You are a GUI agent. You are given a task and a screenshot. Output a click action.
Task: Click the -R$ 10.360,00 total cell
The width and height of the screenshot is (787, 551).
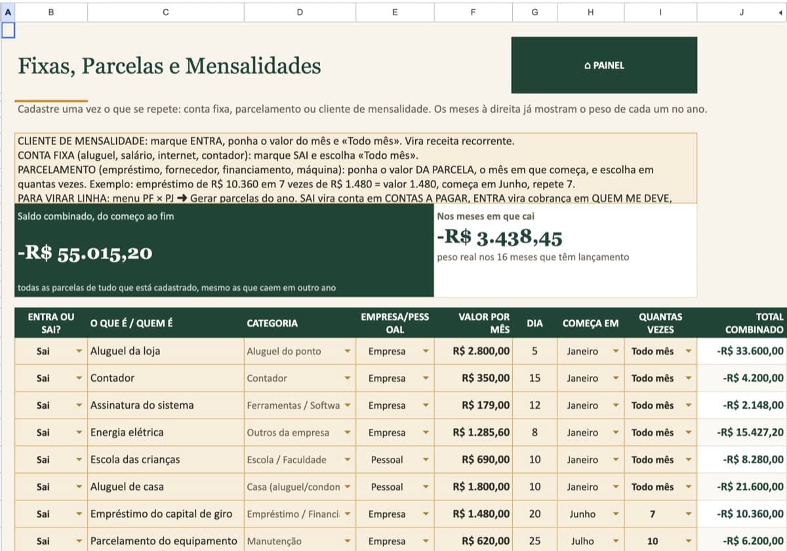(x=742, y=514)
